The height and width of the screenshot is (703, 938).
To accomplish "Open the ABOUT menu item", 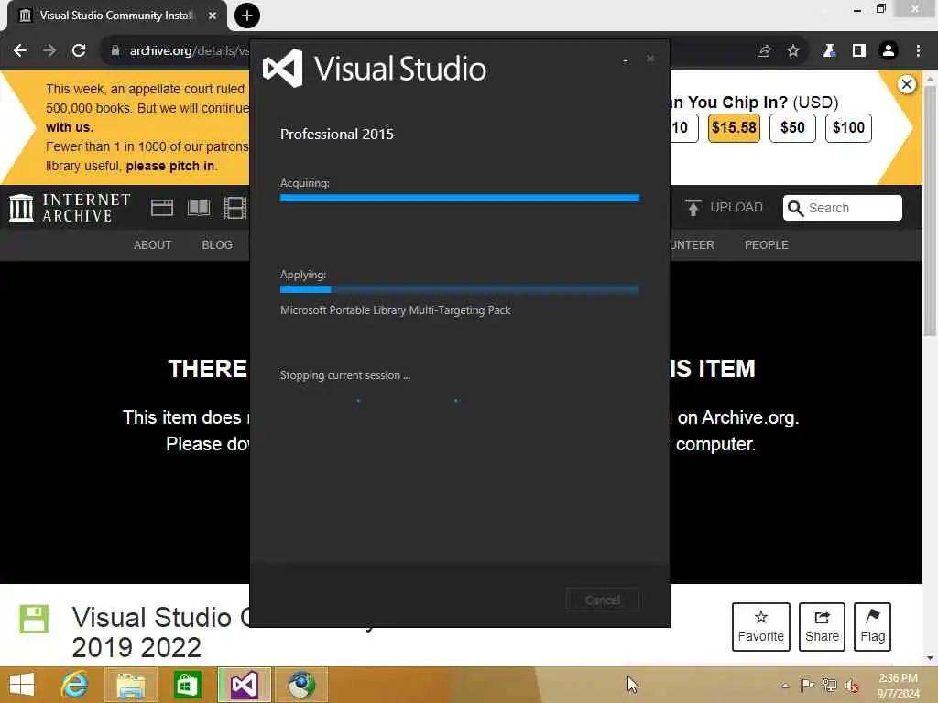I will (x=153, y=245).
